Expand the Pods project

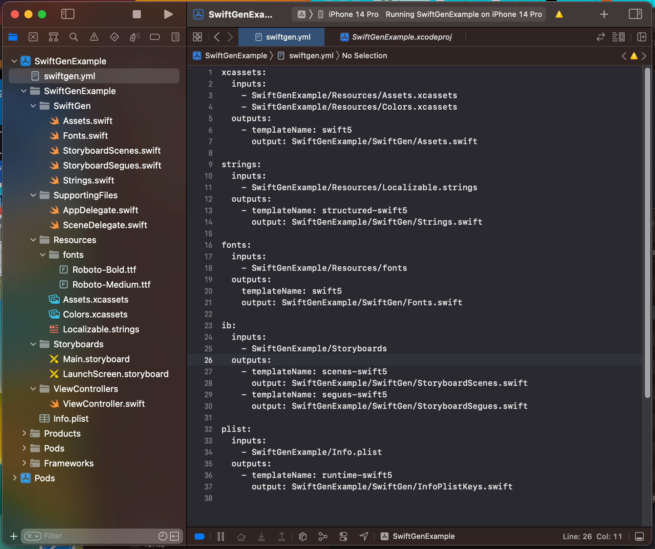[x=14, y=478]
